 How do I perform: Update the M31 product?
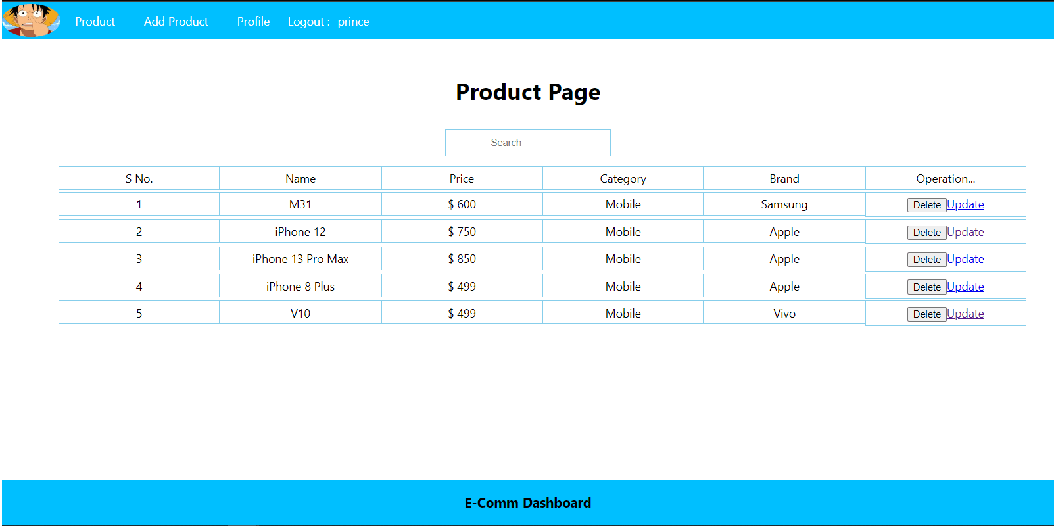[x=965, y=204]
